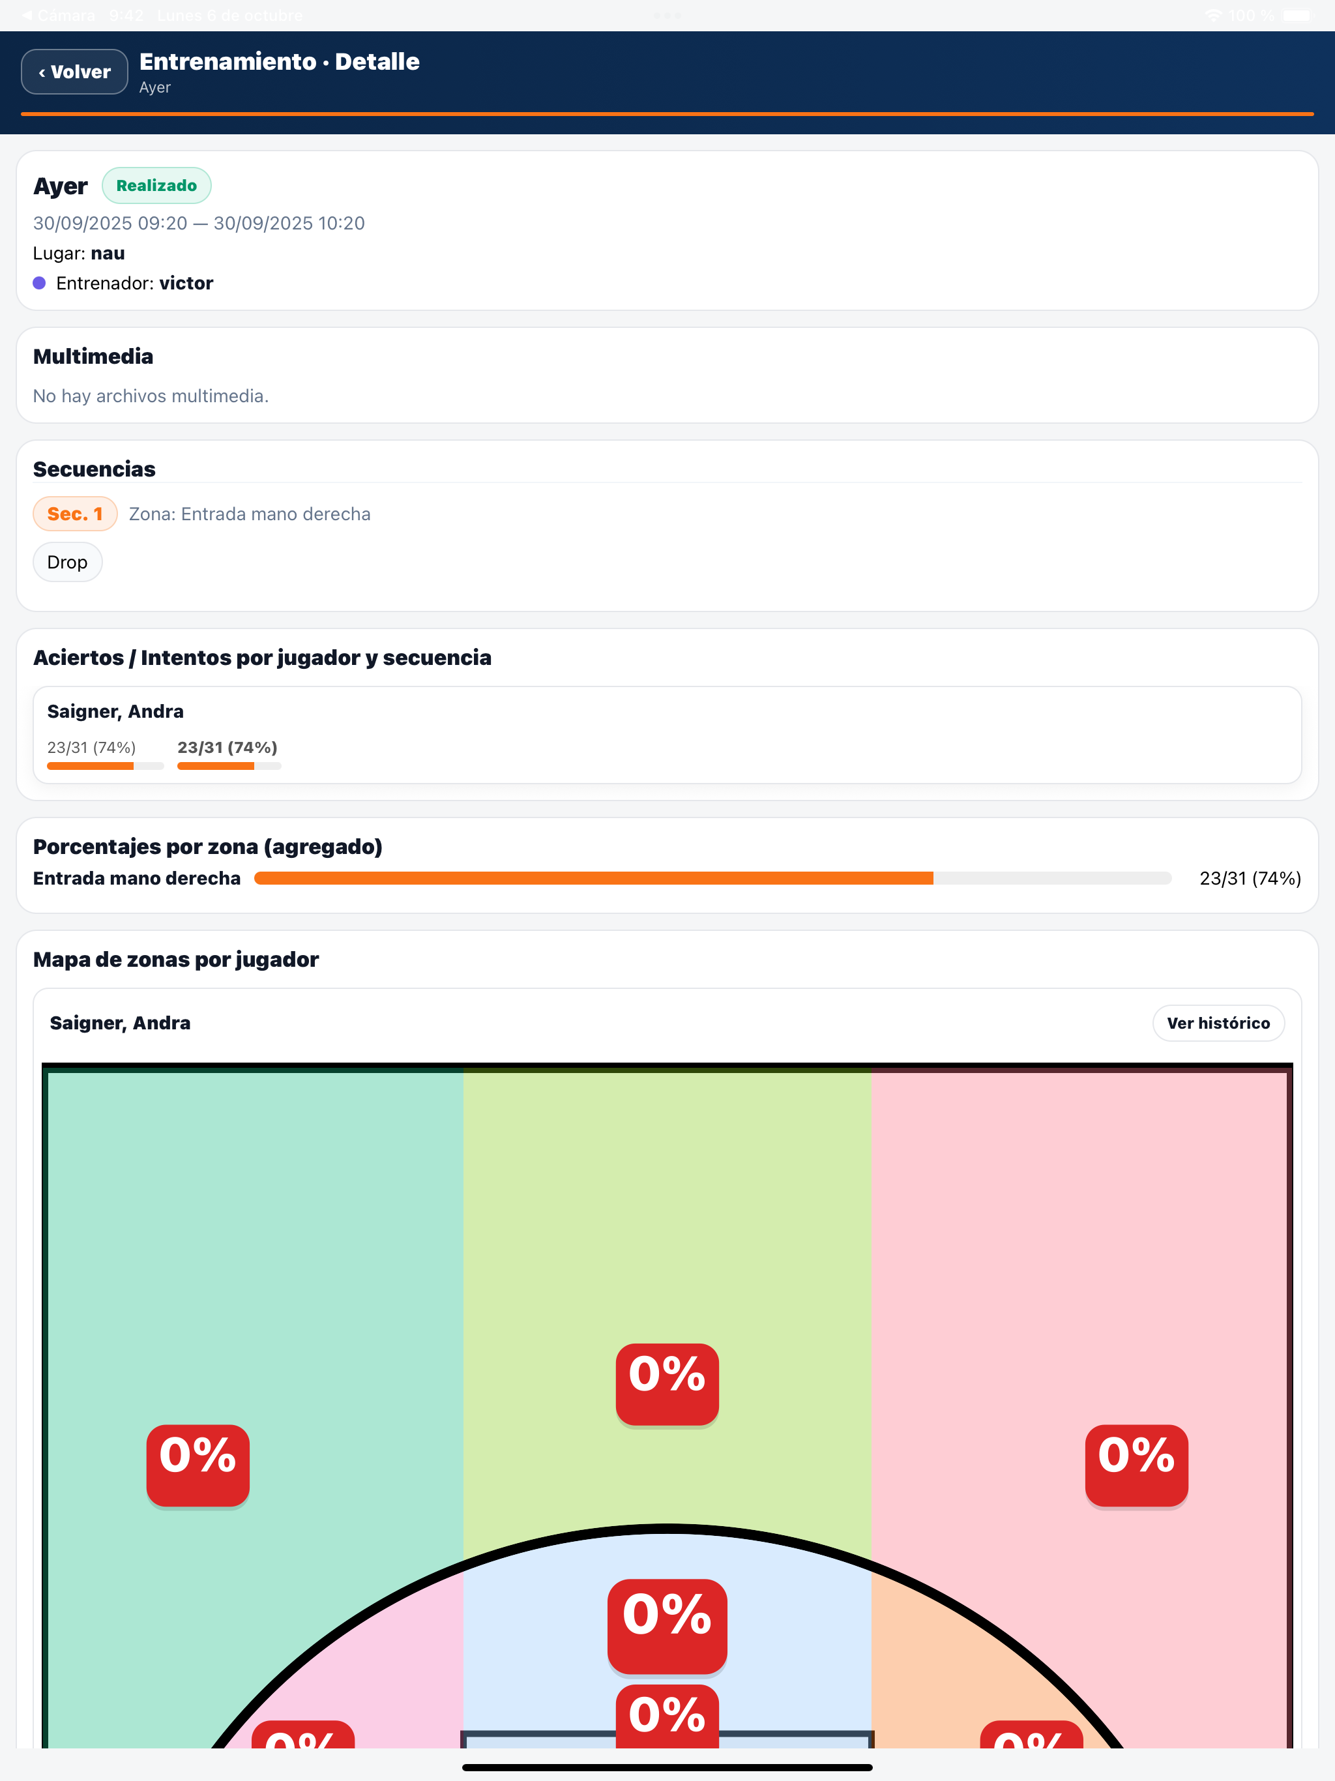
Task: Select the Entrada mano derecha zone progress bar
Action: click(712, 877)
